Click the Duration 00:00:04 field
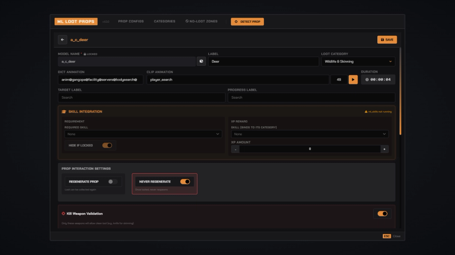Image resolution: width=455 pixels, height=255 pixels. pyautogui.click(x=378, y=79)
